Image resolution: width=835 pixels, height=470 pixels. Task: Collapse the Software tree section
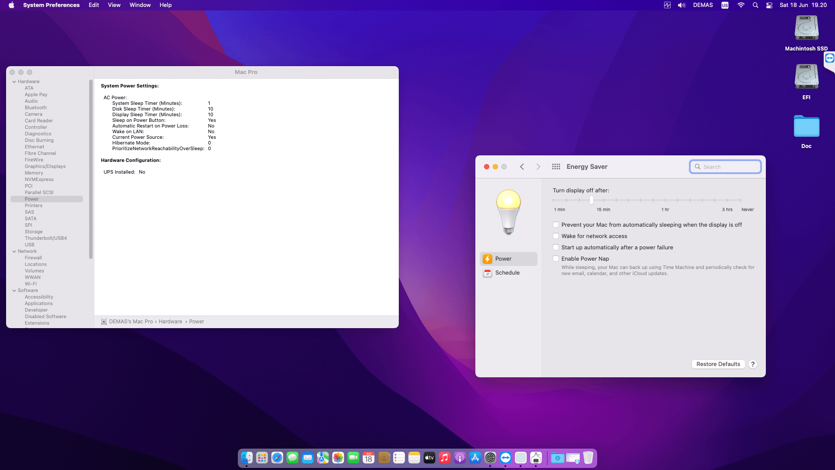point(14,291)
